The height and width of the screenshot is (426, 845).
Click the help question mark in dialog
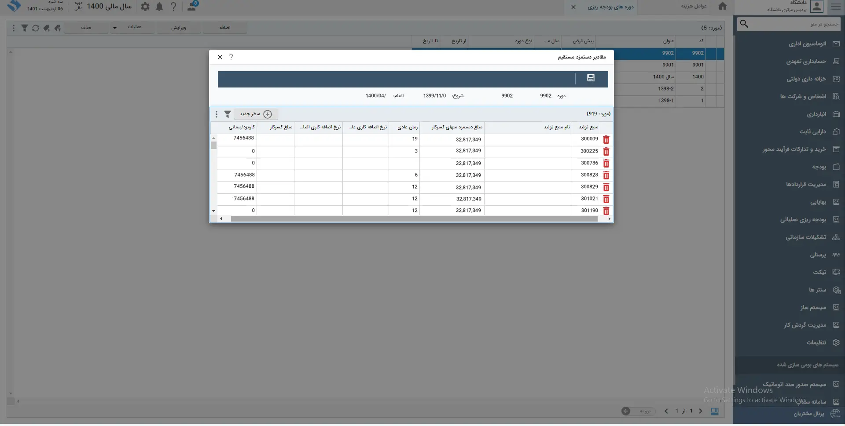coord(231,57)
